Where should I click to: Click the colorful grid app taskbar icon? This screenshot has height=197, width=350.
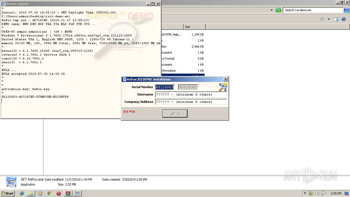pyautogui.click(x=68, y=193)
